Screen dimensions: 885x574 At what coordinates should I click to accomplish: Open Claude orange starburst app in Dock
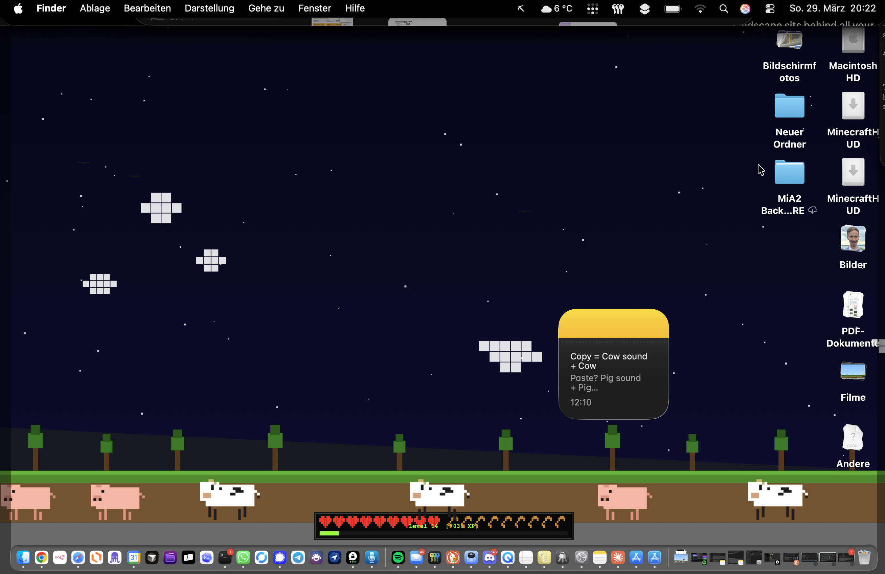(x=618, y=557)
